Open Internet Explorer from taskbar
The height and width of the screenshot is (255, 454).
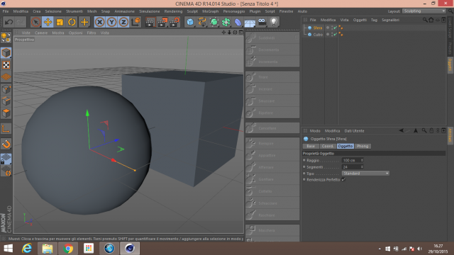click(27, 249)
